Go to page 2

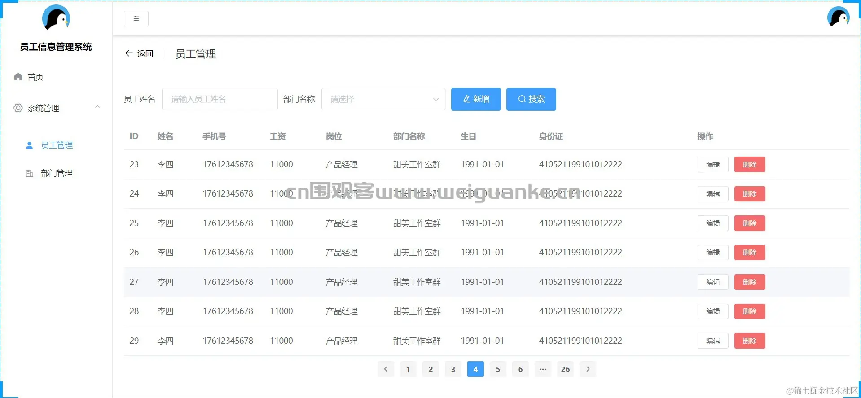coord(430,369)
